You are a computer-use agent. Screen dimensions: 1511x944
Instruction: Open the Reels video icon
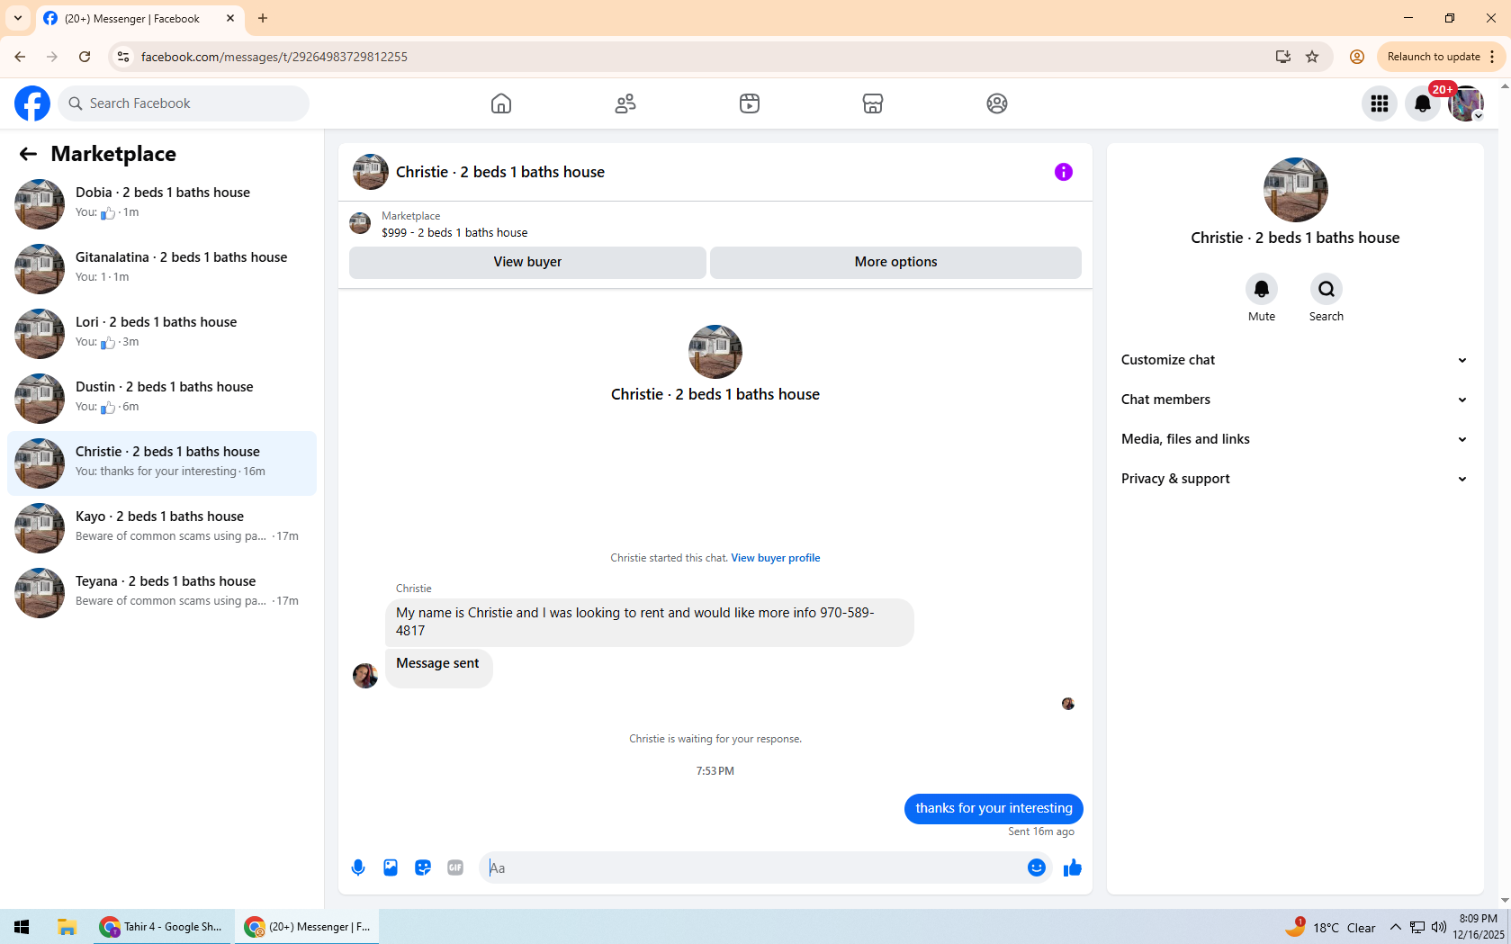point(750,103)
